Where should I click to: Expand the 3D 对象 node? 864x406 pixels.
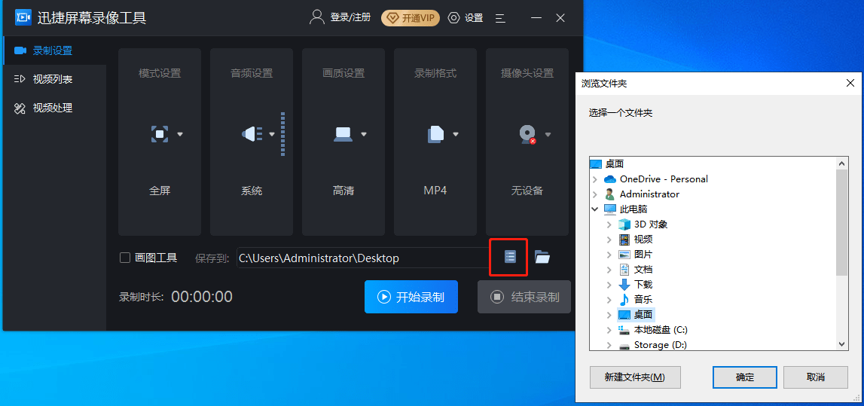(609, 224)
